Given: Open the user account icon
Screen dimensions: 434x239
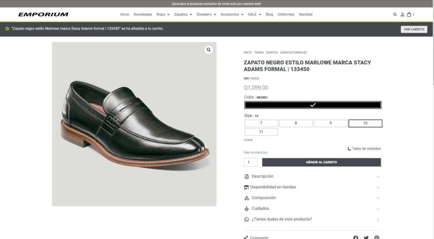Looking at the screenshot, I should (402, 14).
